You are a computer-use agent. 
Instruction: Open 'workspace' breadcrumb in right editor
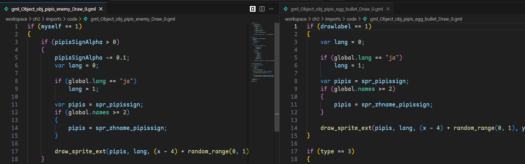click(x=296, y=19)
